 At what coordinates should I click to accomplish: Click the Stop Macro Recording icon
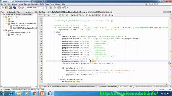click(106, 15)
